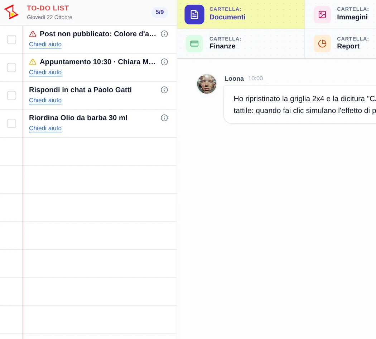Open info for Post non pubblicato task
376x339 pixels.
164,34
